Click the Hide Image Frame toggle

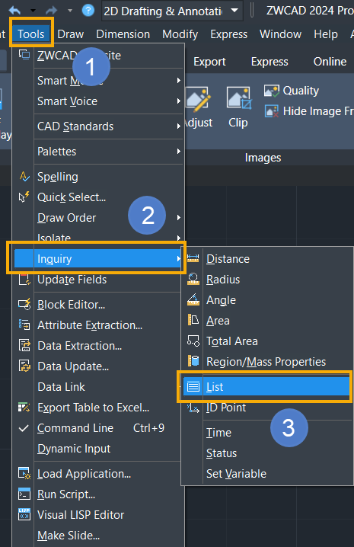(x=308, y=111)
